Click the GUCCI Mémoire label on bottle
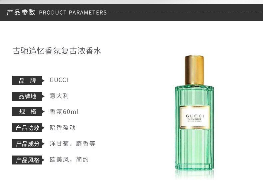Screen dimensions: 263x193 point(194,117)
